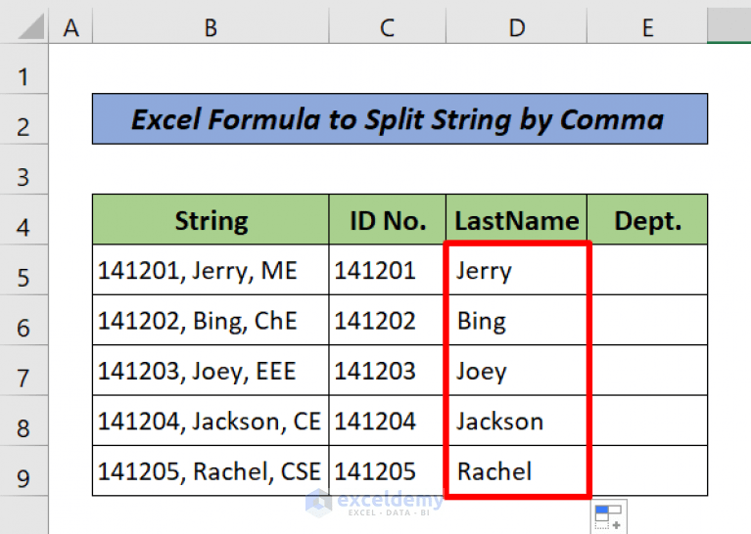Select empty Dept. cell in Bing row

pyautogui.click(x=647, y=320)
